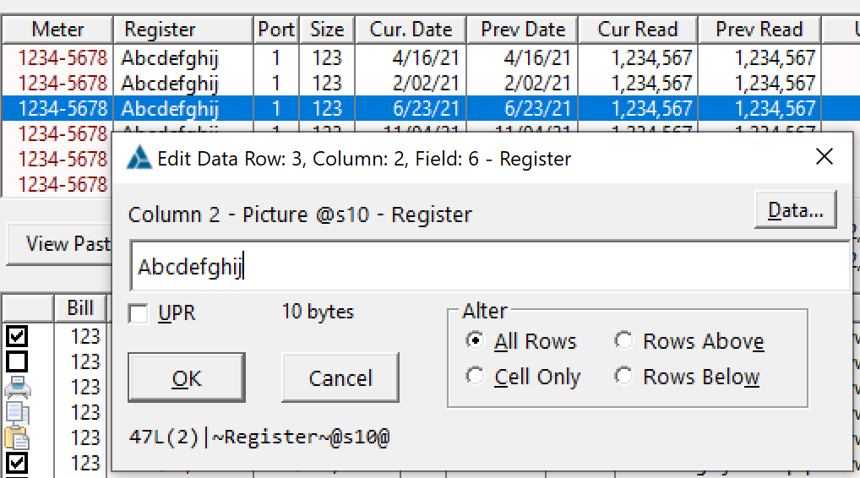Click the Meter column header
The width and height of the screenshot is (860, 478).
click(57, 30)
